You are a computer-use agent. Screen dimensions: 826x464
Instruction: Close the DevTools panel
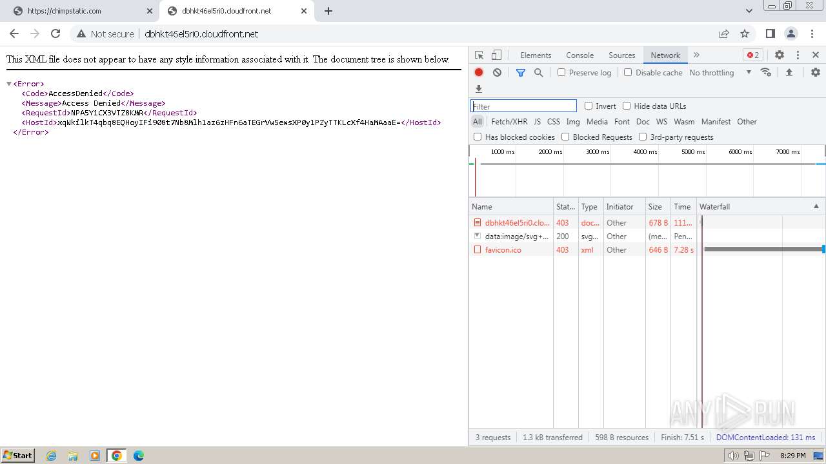[816, 55]
